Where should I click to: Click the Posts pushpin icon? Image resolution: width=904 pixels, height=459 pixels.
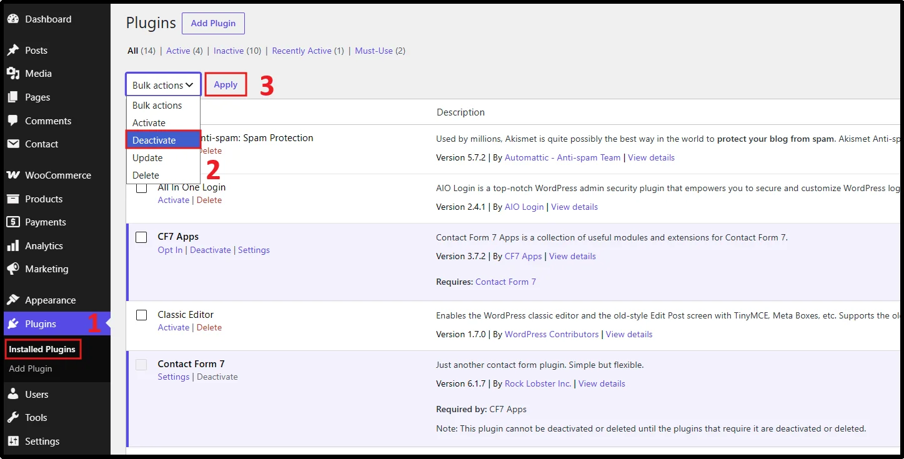12,51
